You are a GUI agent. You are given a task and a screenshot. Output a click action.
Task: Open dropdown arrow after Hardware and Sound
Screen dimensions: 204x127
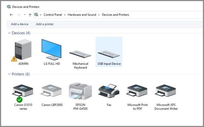tap(99, 15)
